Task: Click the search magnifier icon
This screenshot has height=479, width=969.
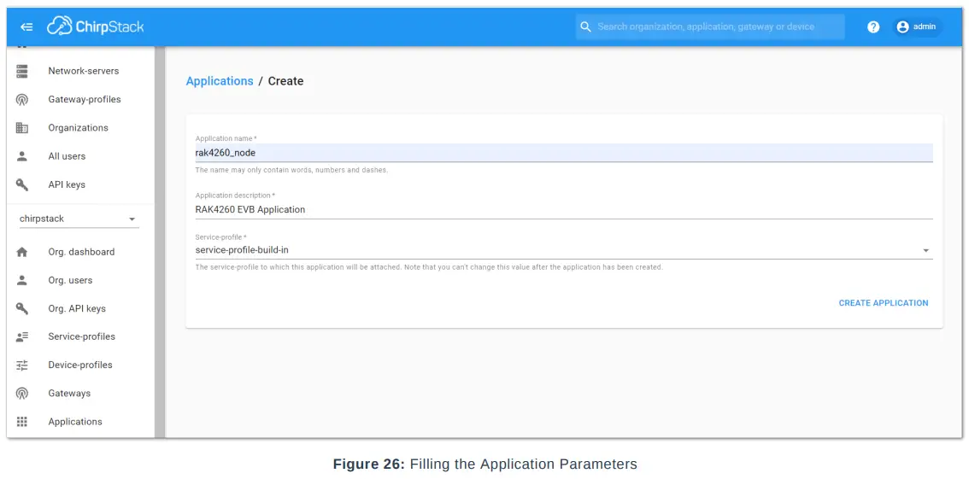Action: 586,27
